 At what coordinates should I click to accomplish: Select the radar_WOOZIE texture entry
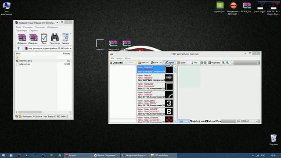click(x=155, y=111)
